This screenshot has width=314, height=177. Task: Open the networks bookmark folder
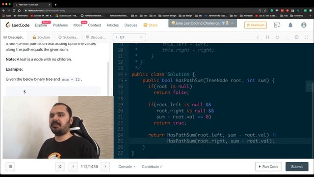(297, 16)
